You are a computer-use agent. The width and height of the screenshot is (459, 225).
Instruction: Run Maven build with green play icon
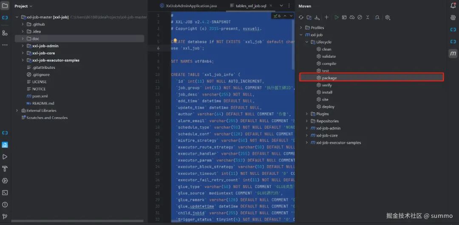click(337, 17)
